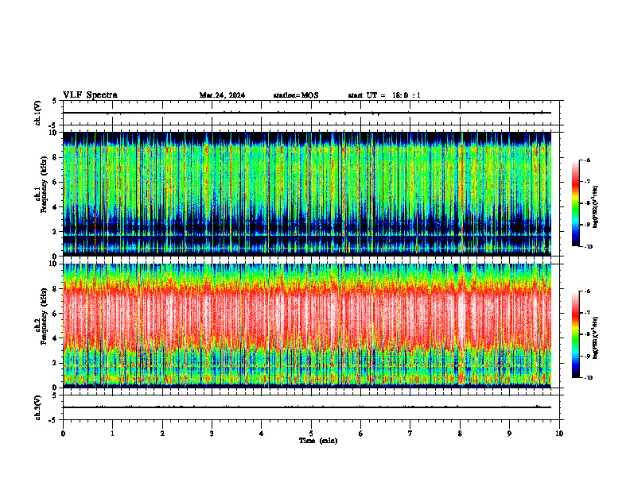Click the "ch.3(V)" axis label

(38, 407)
